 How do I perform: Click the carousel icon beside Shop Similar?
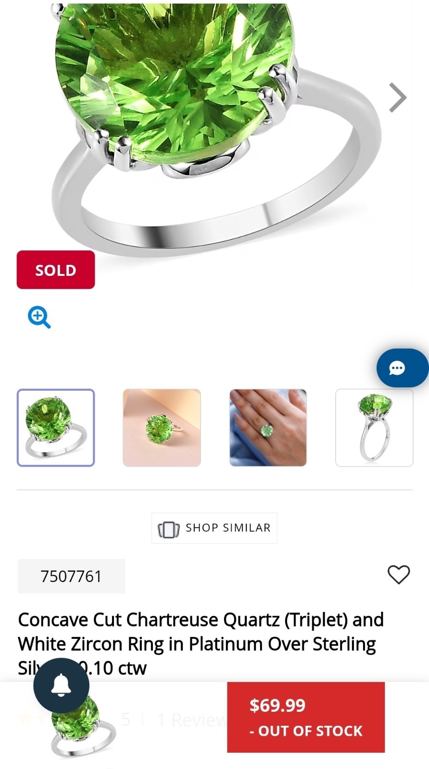pos(168,529)
